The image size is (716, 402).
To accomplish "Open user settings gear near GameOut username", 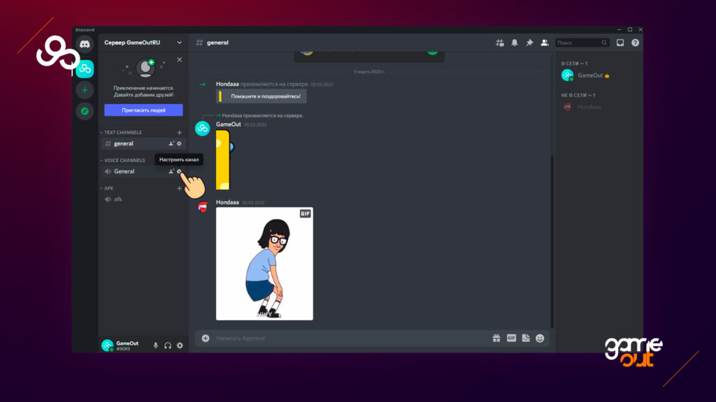I will click(180, 345).
